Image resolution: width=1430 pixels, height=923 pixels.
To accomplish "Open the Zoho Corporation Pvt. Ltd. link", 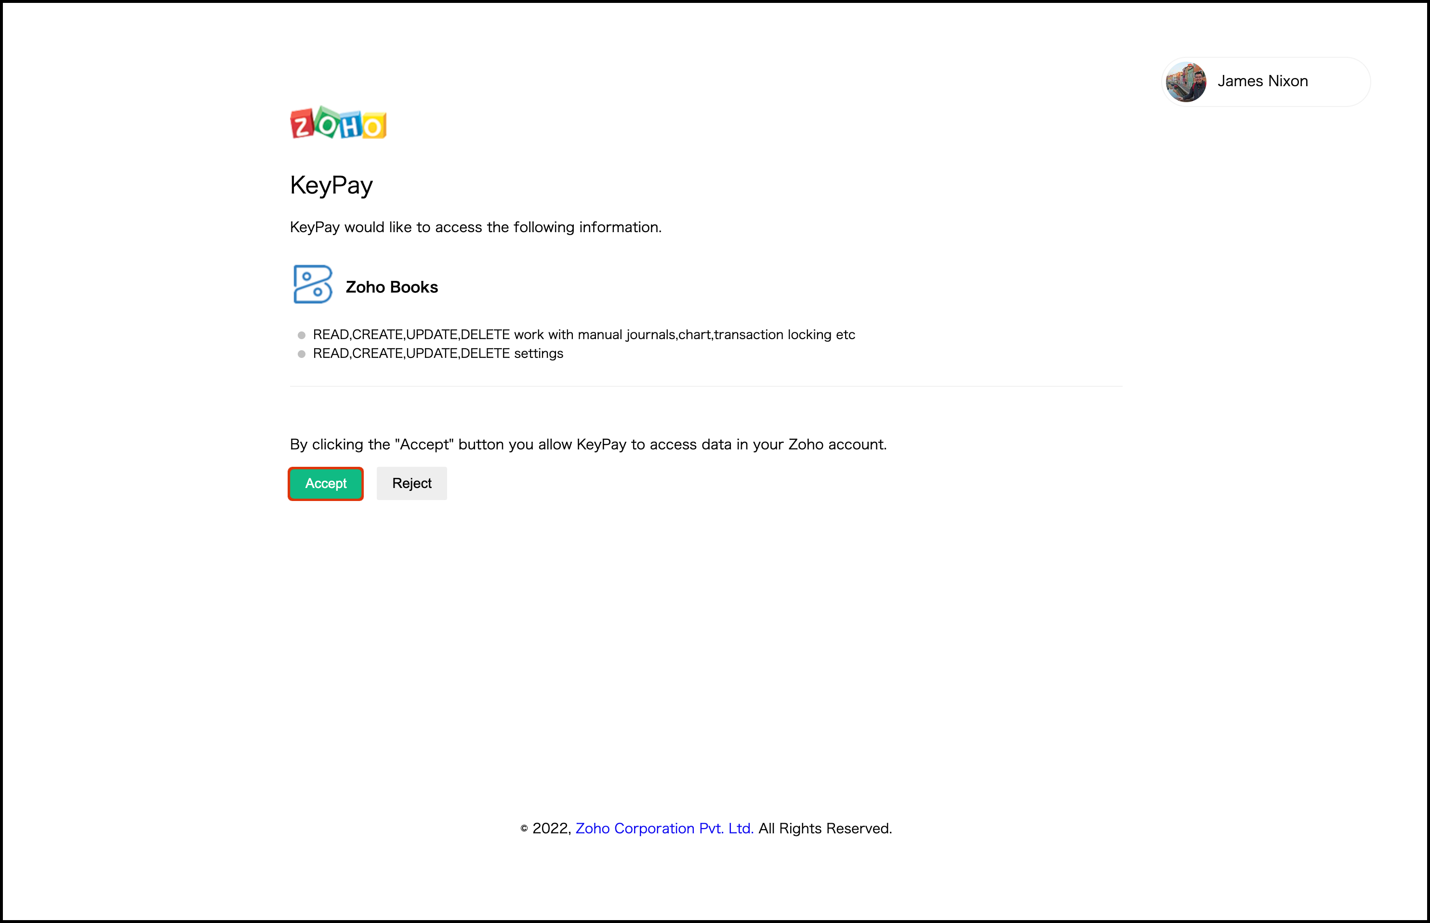I will [x=664, y=828].
